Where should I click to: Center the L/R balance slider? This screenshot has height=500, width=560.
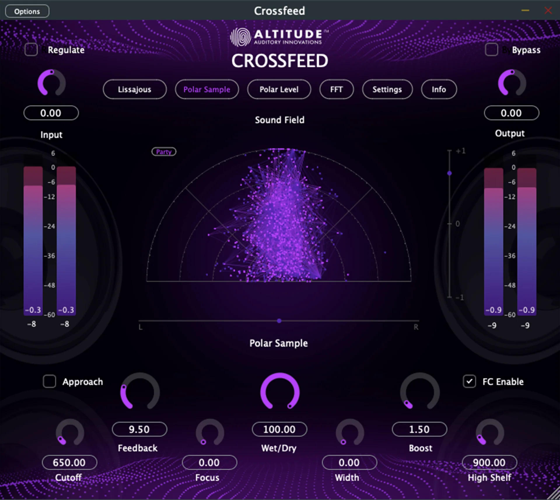pyautogui.click(x=279, y=321)
